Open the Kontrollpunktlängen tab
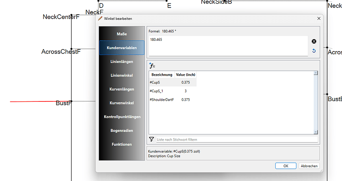 click(122, 117)
